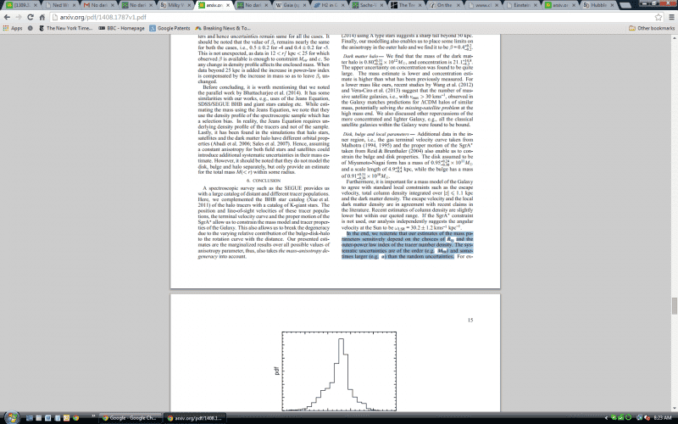
Task: Close the Ned Wr... tab
Action: coord(74,5)
